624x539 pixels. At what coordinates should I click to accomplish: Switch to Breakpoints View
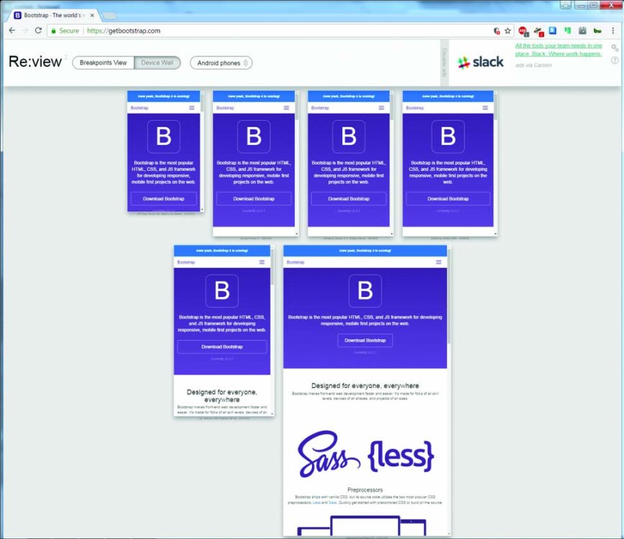pyautogui.click(x=103, y=63)
